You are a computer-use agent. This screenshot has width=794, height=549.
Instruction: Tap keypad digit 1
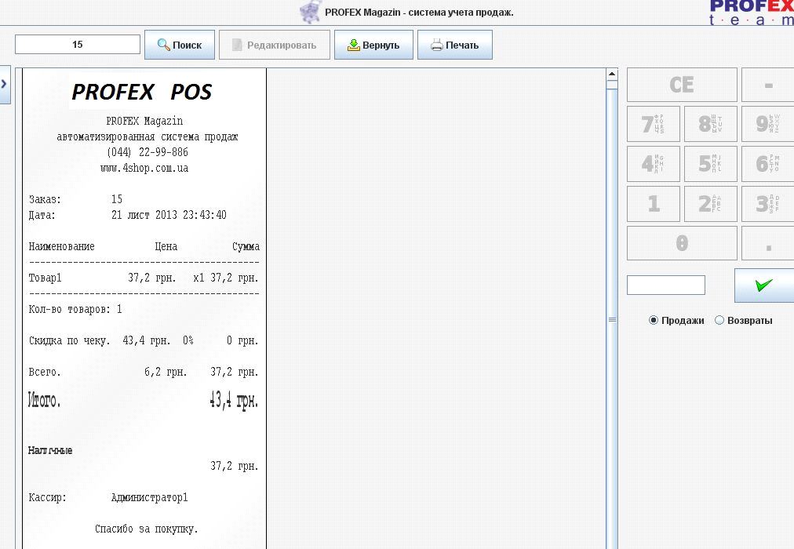tap(654, 203)
